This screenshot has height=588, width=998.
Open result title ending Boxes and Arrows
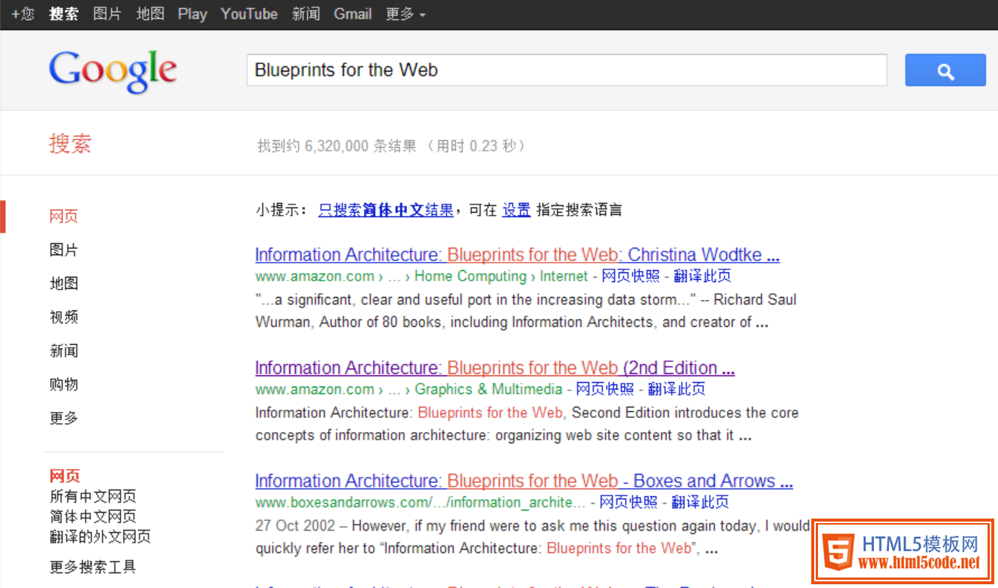[524, 481]
